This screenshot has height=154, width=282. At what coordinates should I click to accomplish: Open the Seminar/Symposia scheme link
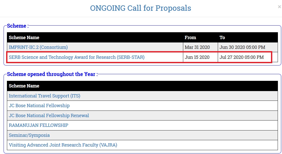click(29, 135)
